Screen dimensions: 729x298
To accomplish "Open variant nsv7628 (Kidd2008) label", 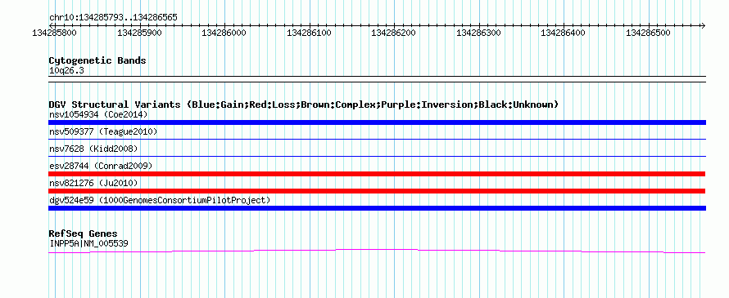I will point(93,149).
